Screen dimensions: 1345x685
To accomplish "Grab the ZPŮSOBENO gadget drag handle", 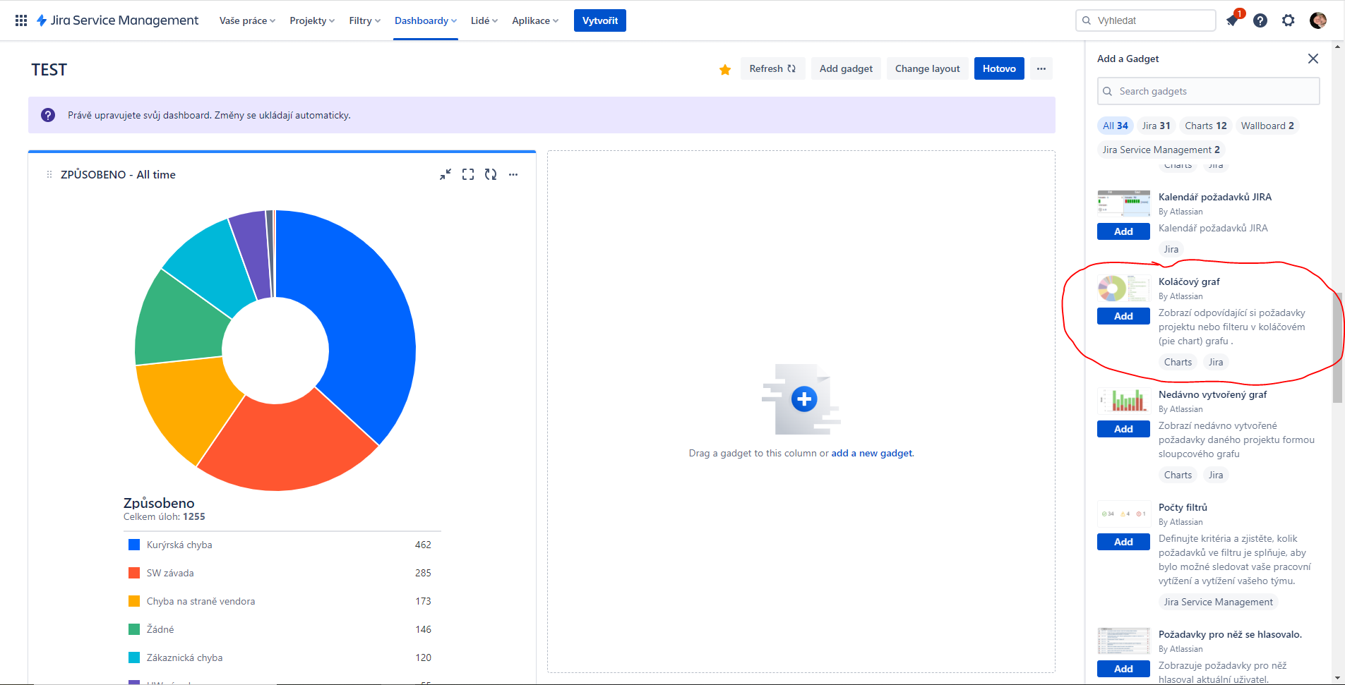I will point(49,174).
